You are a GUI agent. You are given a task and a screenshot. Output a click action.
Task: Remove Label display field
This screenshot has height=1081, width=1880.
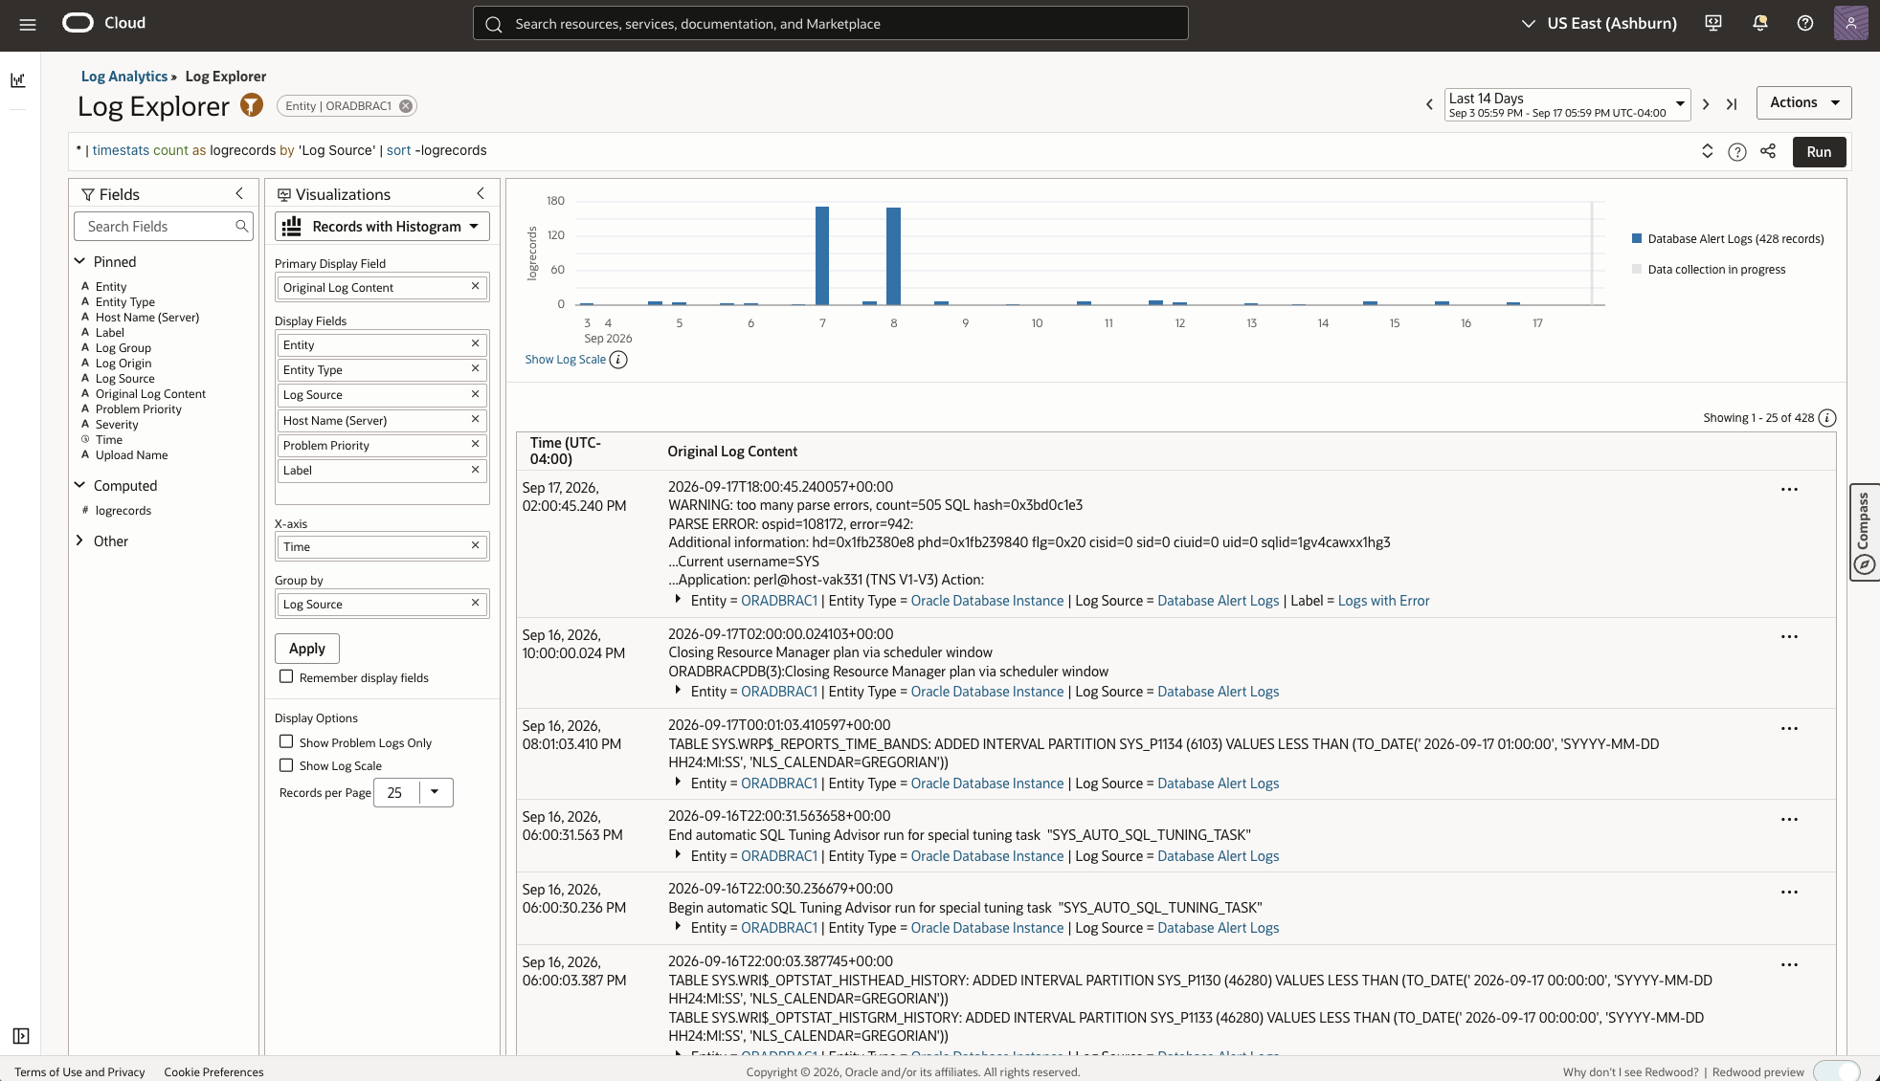[x=475, y=469]
